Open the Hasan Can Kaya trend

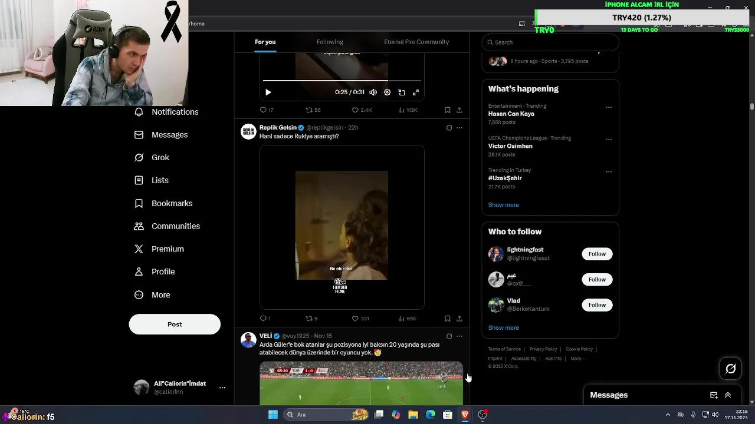550,114
